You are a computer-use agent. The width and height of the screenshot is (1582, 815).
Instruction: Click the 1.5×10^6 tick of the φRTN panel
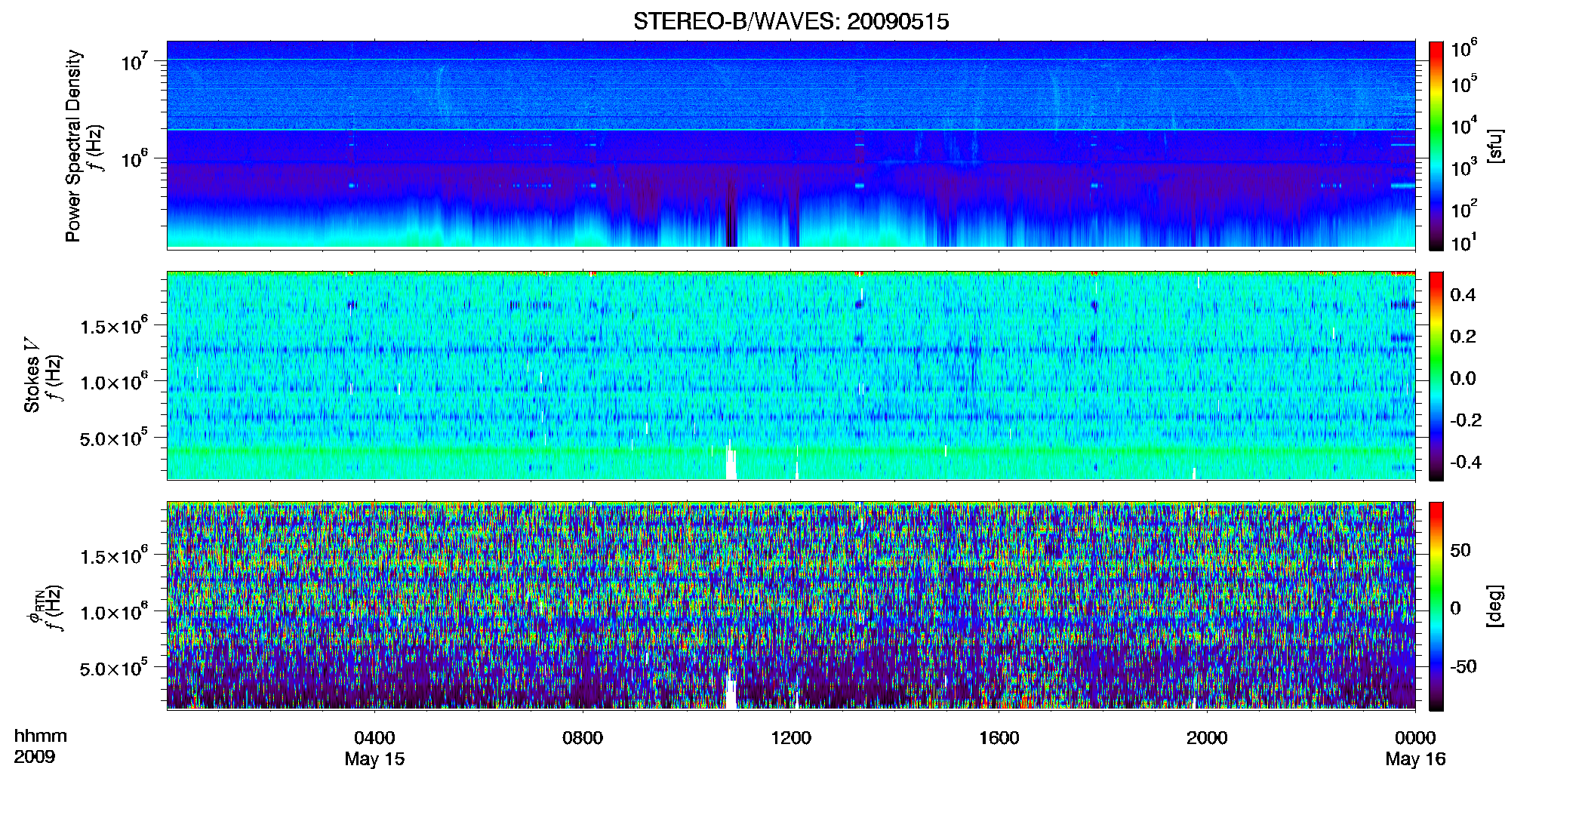click(x=114, y=556)
